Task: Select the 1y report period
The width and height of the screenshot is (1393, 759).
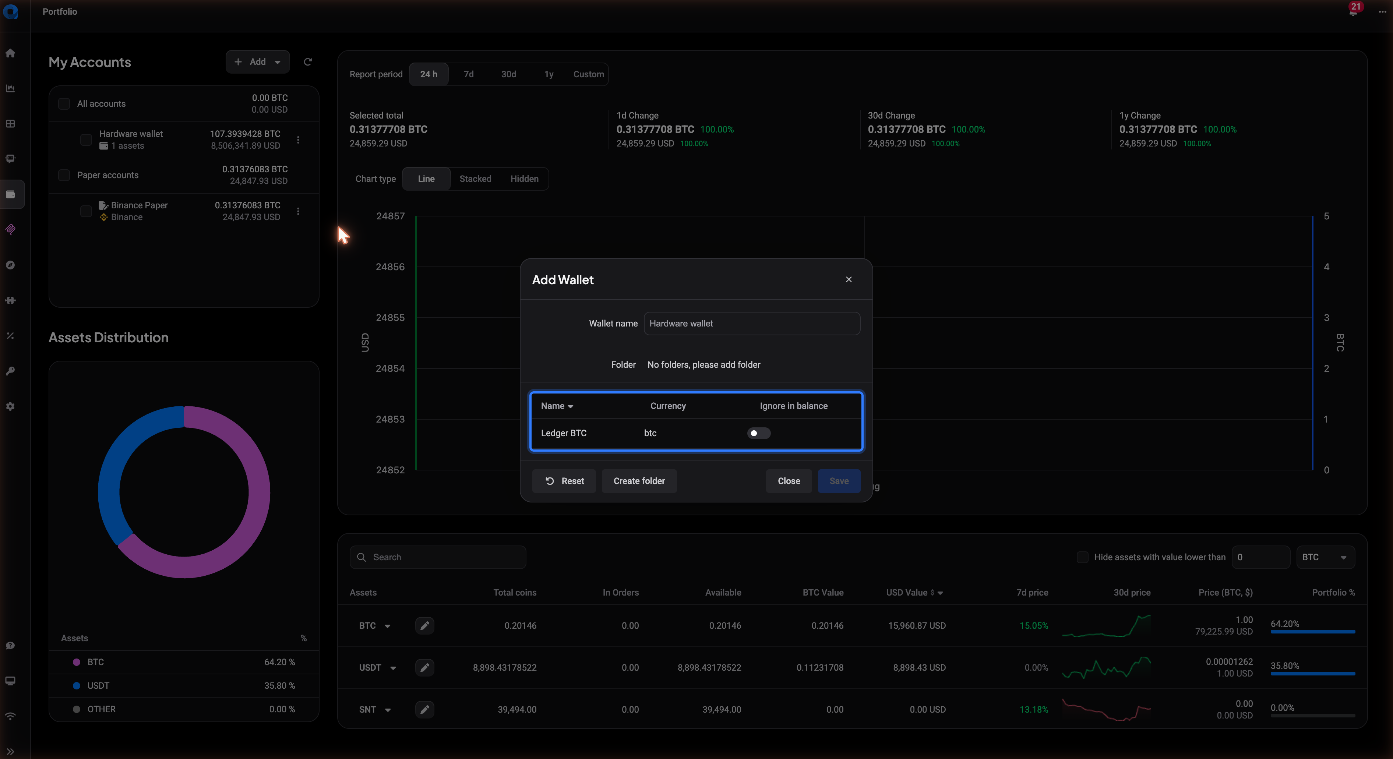Action: pos(549,74)
